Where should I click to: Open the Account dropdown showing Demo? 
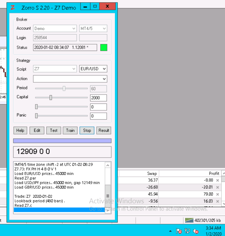pyautogui.click(x=55, y=29)
